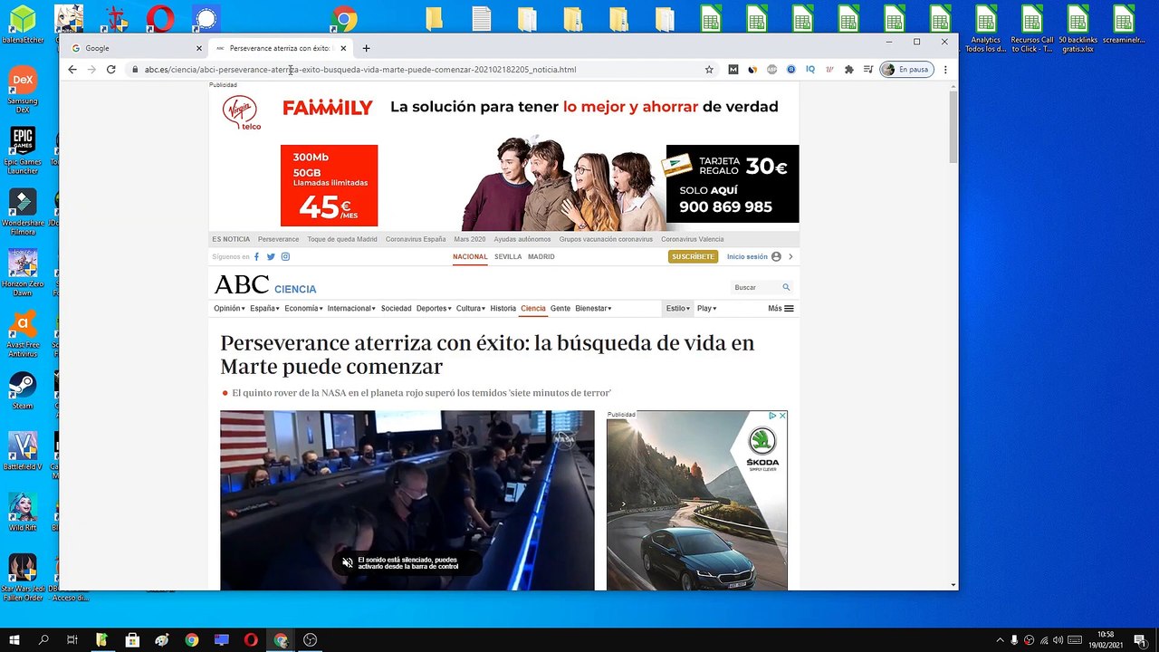Open the Windows Start menu

(x=14, y=640)
